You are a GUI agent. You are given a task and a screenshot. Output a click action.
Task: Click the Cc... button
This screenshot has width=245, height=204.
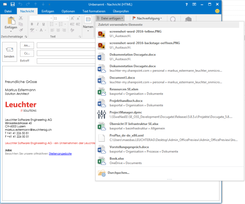click(x=27, y=53)
